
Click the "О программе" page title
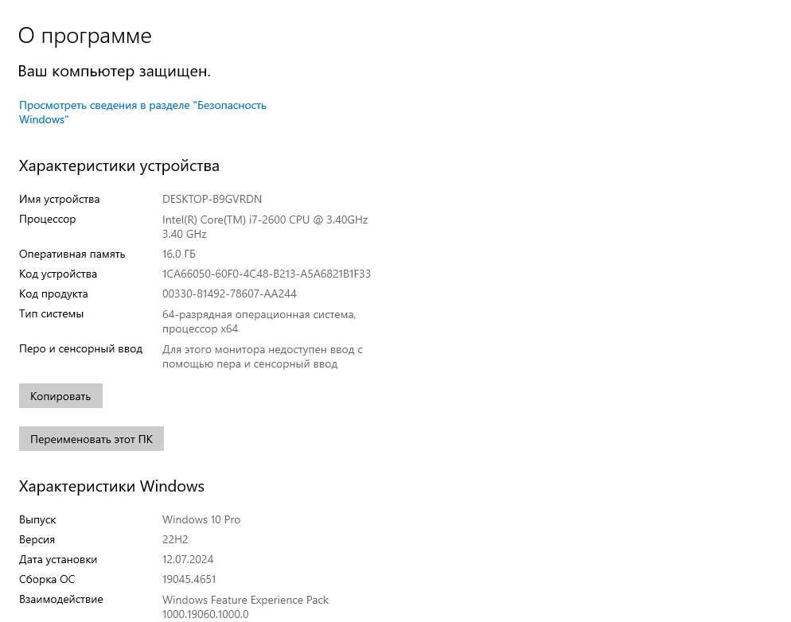[84, 37]
